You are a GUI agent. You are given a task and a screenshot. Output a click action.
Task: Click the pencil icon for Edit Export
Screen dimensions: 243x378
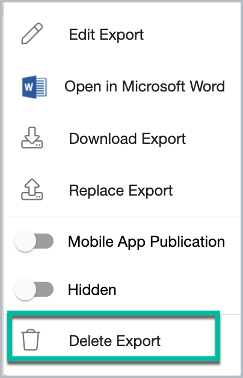pos(32,34)
